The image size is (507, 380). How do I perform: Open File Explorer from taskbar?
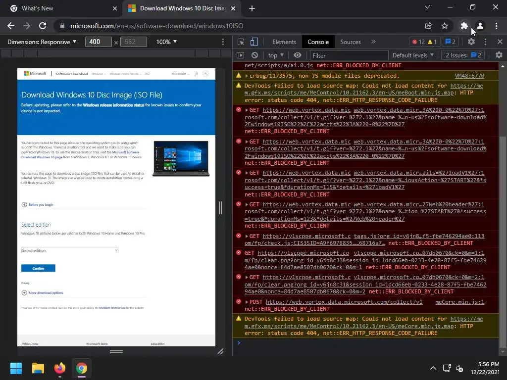pyautogui.click(x=38, y=368)
